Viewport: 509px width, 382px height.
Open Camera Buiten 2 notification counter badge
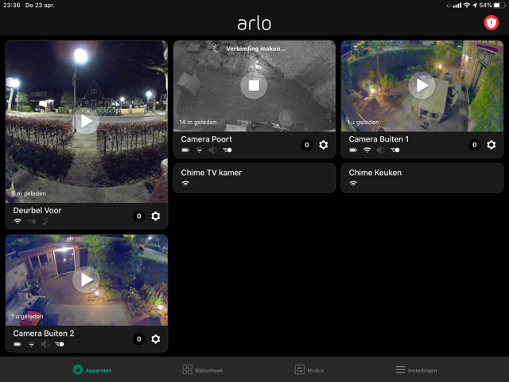(139, 339)
